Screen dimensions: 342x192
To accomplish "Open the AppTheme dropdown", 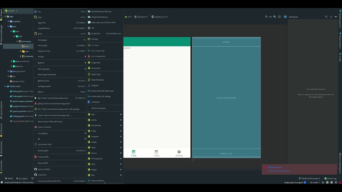I will pos(141,17).
